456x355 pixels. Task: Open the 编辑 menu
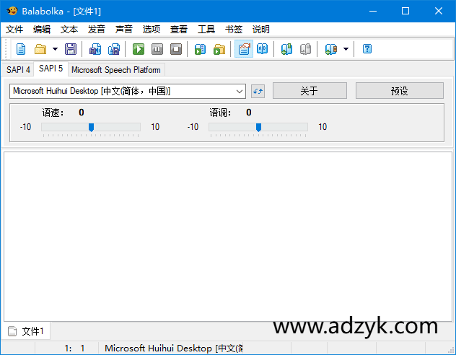(x=42, y=30)
